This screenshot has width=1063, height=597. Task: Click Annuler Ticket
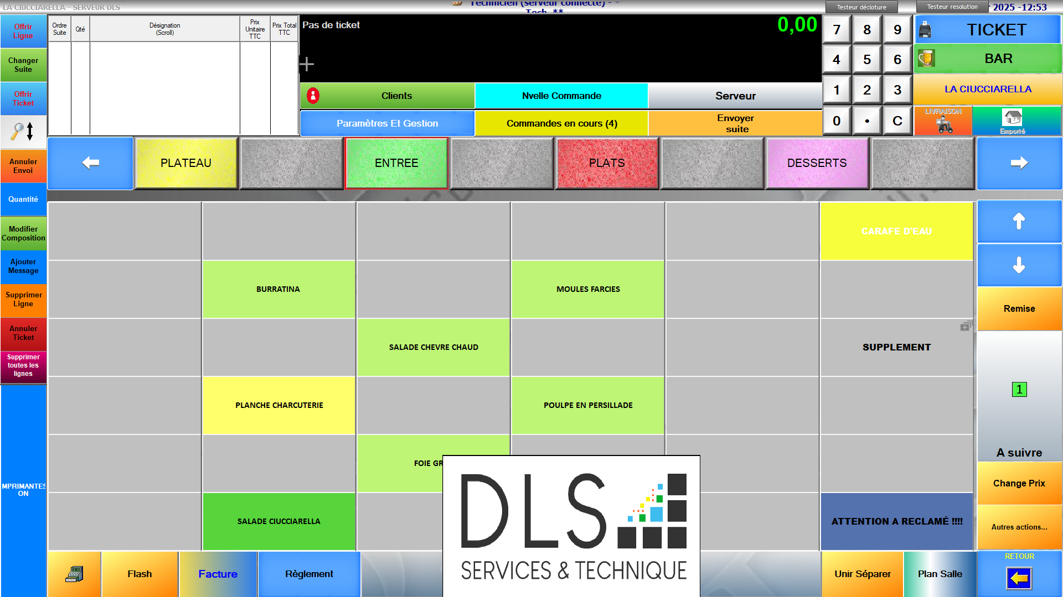[x=23, y=333]
